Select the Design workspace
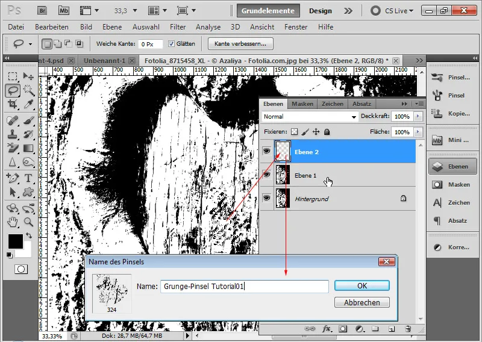The image size is (482, 342). pos(321,11)
